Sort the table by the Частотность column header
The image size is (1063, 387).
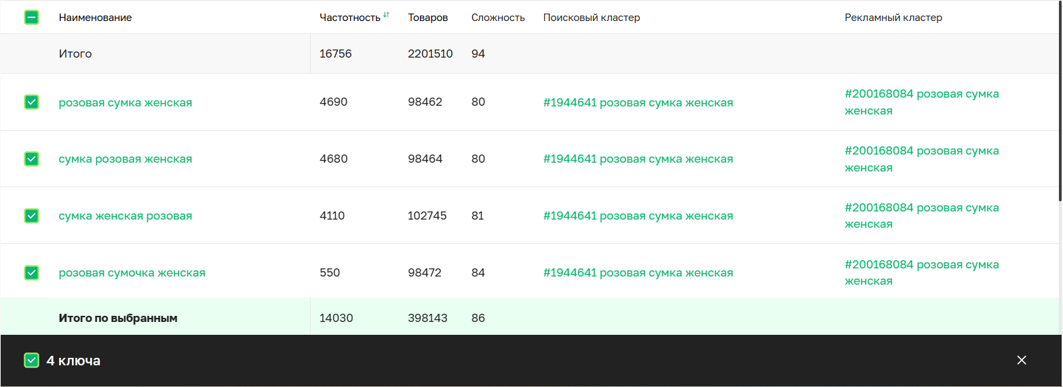point(349,18)
